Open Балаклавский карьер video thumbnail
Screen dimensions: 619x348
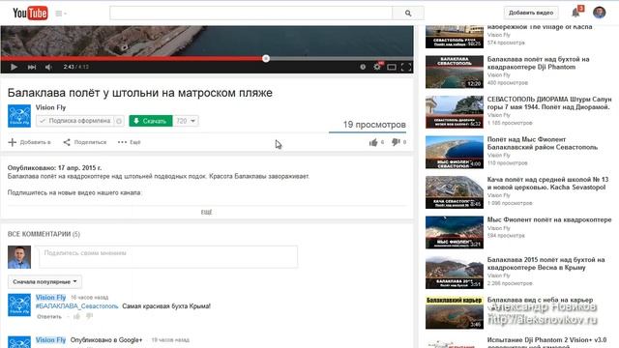(455, 312)
